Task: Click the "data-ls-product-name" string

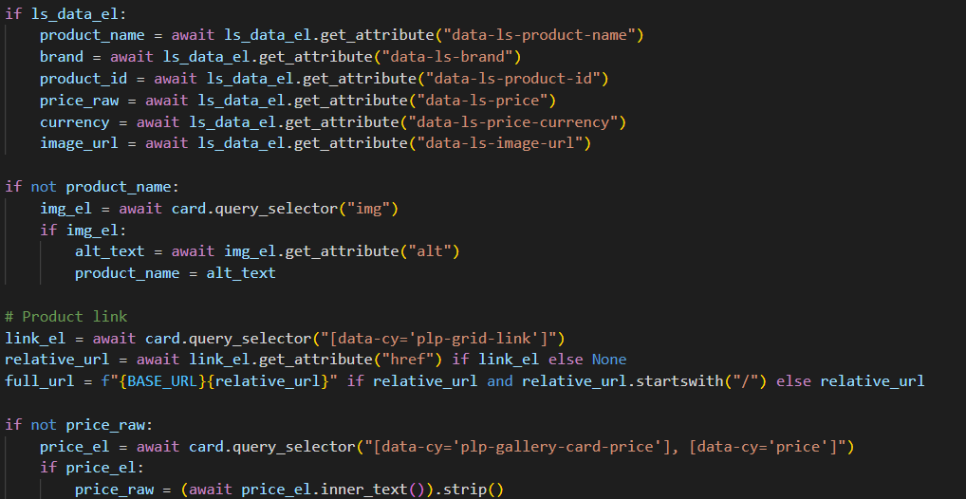Action: [x=539, y=35]
